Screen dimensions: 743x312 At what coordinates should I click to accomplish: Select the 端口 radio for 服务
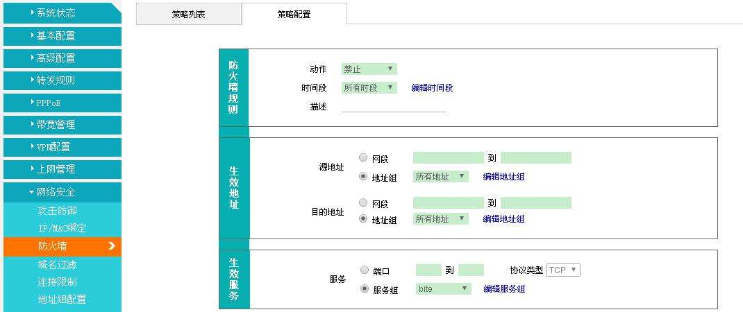click(x=365, y=270)
